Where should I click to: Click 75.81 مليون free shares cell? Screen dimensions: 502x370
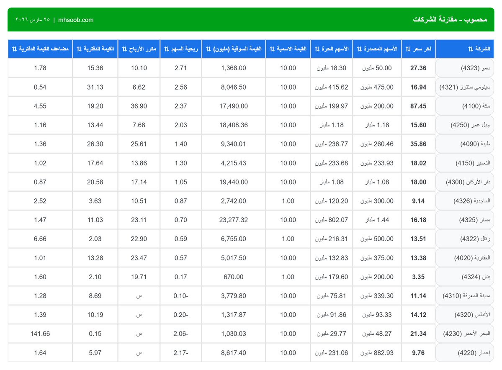pyautogui.click(x=331, y=296)
